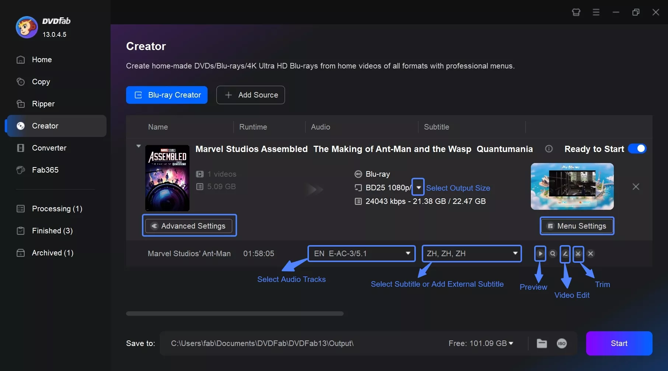Preview Marvel Studios' Ant-Man with play icon
The width and height of the screenshot is (668, 371).
pyautogui.click(x=540, y=254)
